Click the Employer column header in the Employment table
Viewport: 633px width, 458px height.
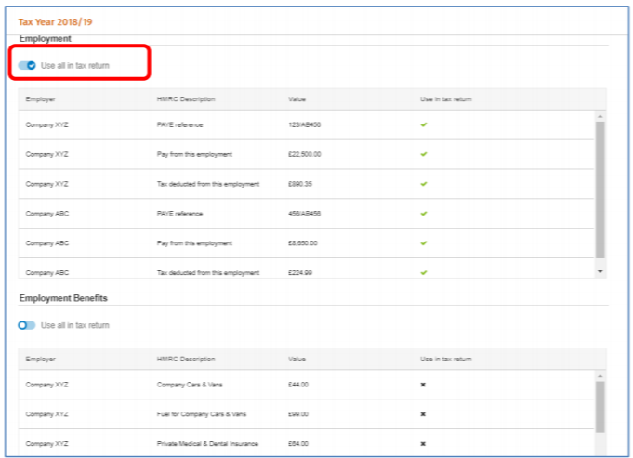(40, 99)
